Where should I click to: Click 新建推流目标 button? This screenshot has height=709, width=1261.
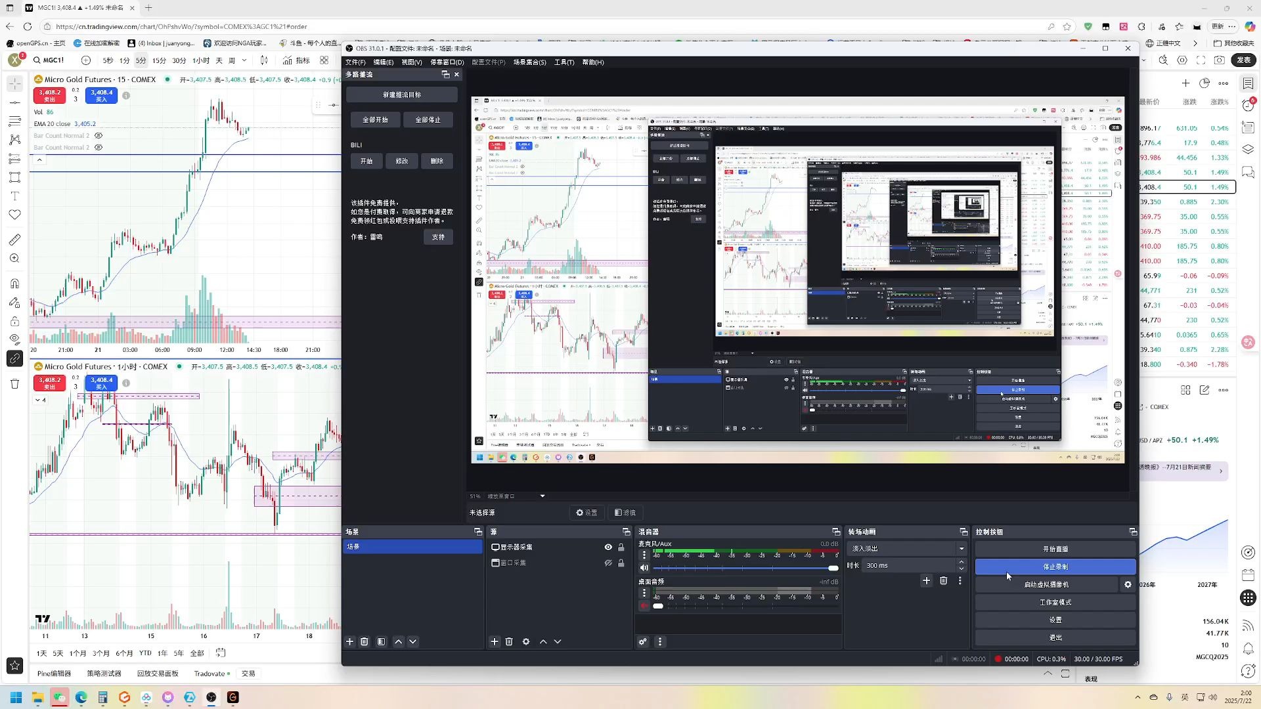pyautogui.click(x=401, y=95)
